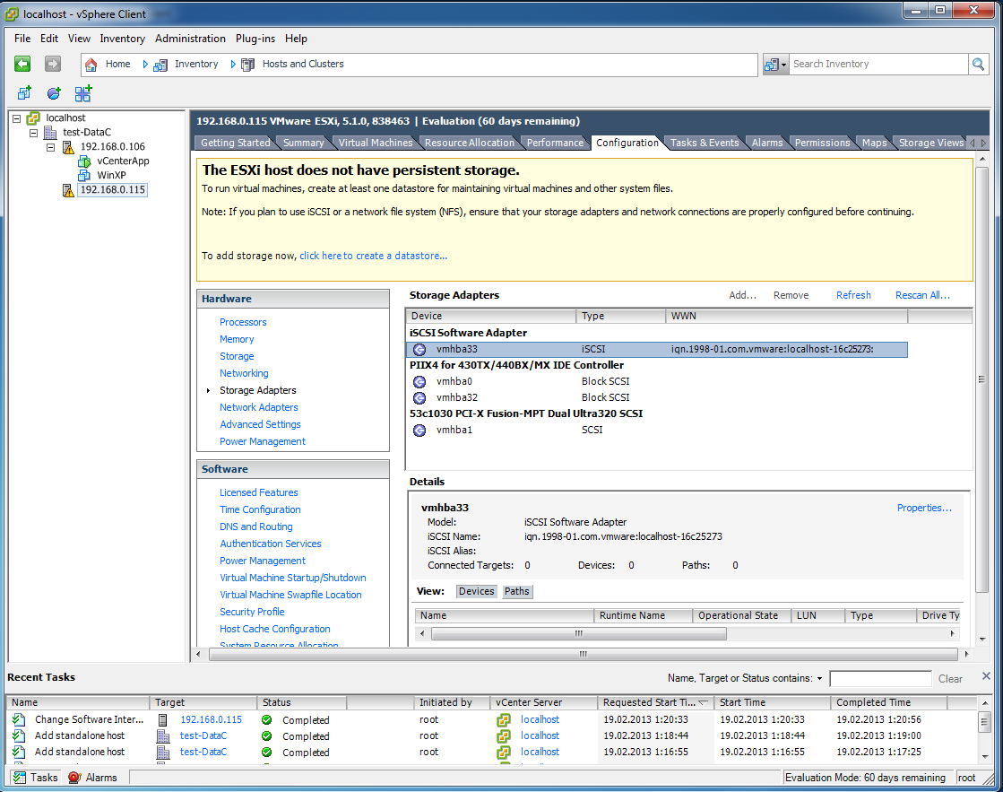1003x792 pixels.
Task: Collapse the localhost tree node
Action: tap(17, 118)
